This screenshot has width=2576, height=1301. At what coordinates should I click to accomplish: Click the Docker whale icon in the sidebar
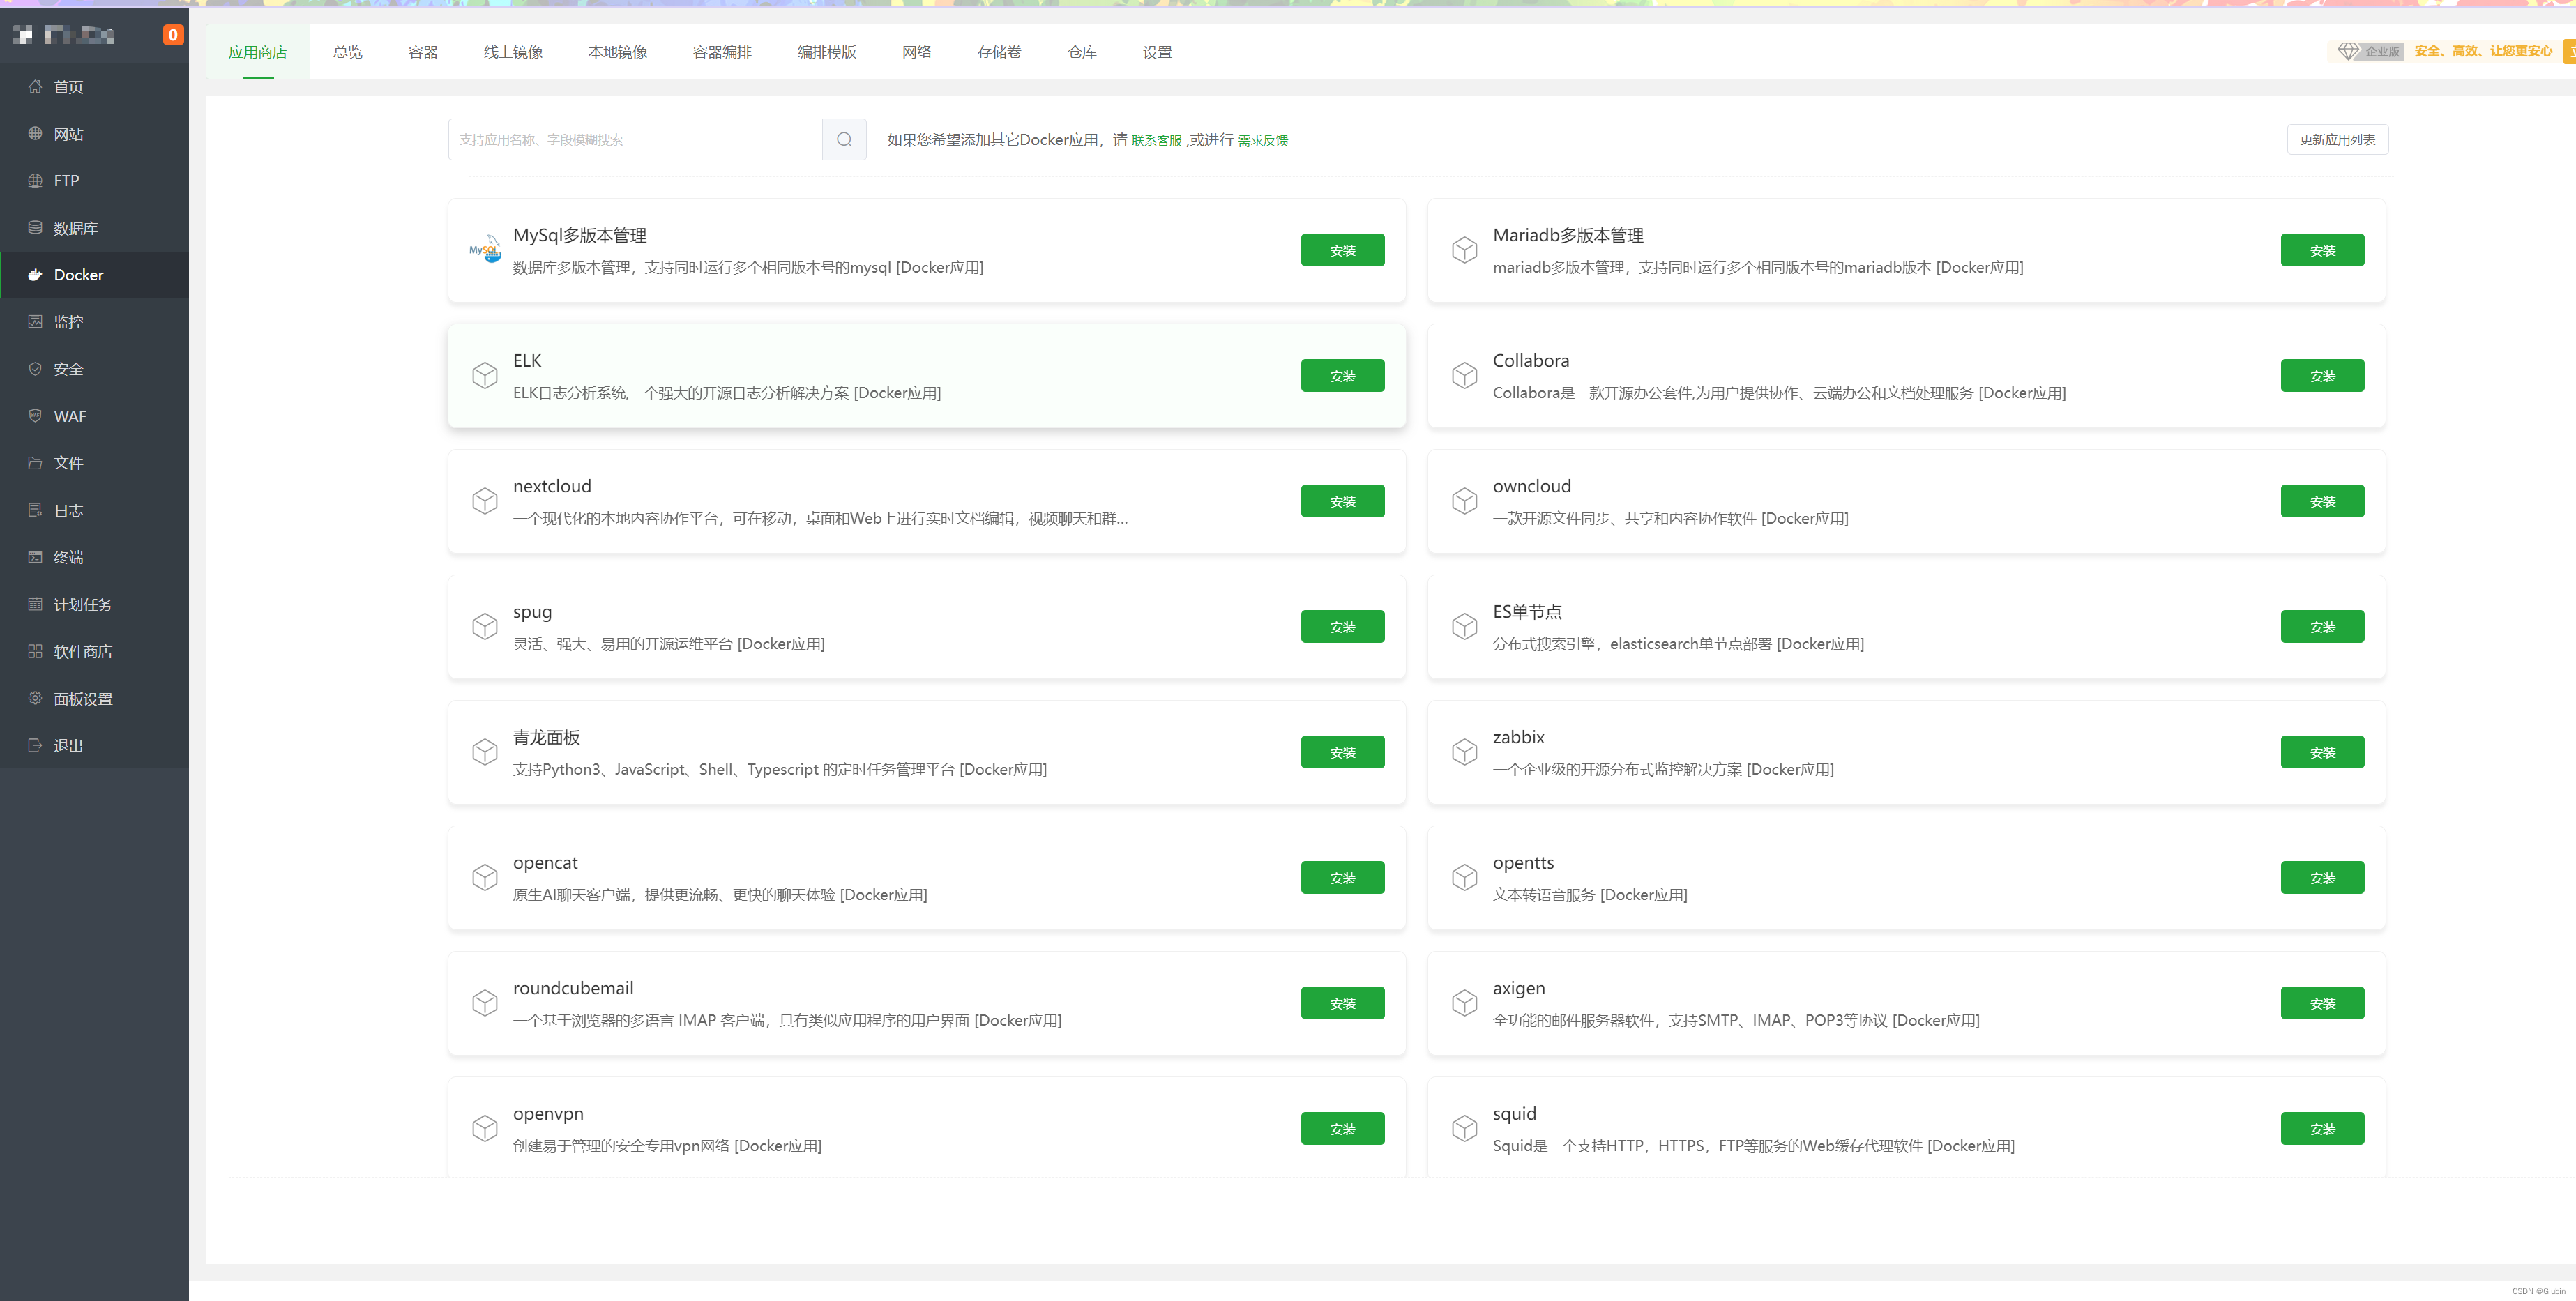coord(35,275)
